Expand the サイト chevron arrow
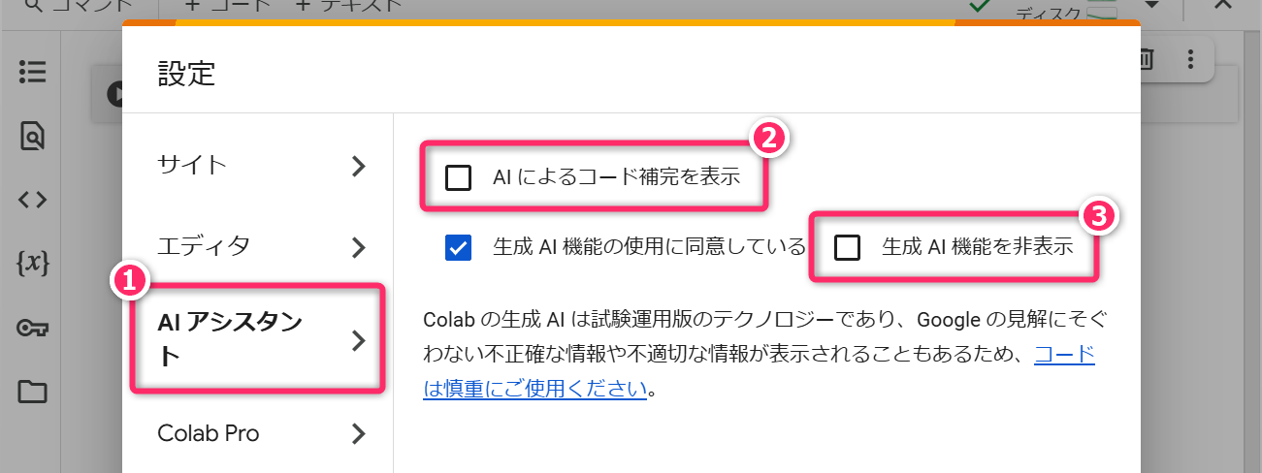 point(359,166)
